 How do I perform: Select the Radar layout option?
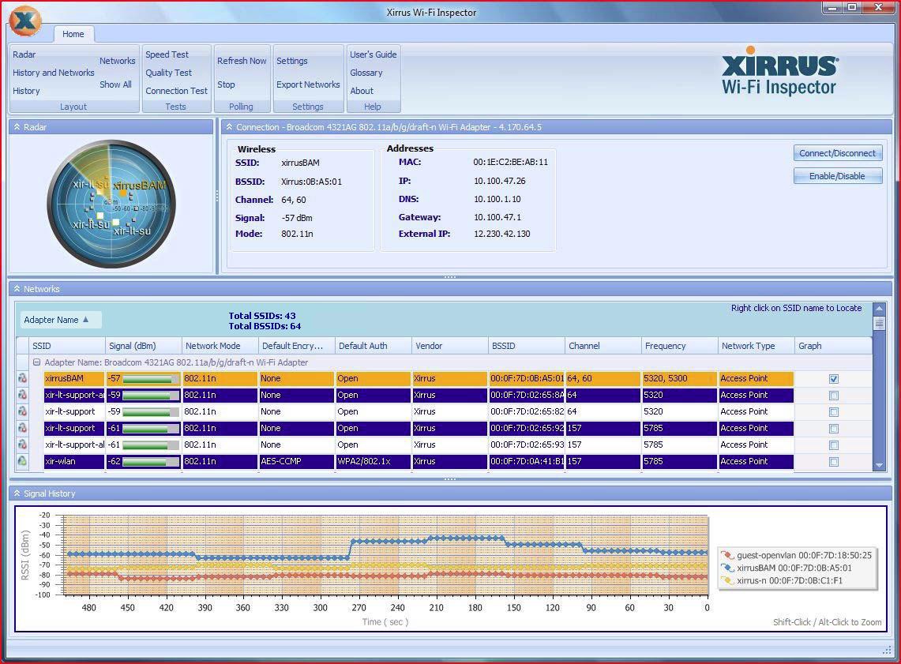click(x=24, y=54)
